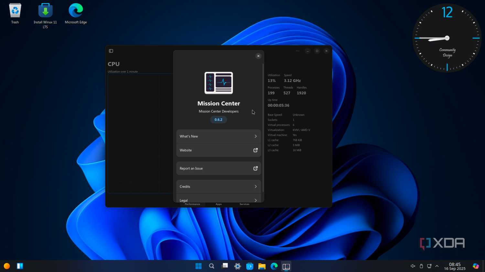Click the KVM / AMD-V virtualization value
The height and width of the screenshot is (272, 485).
point(301,130)
